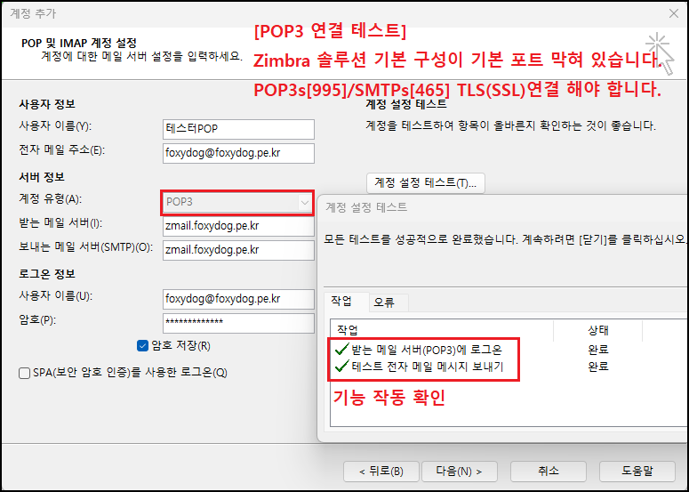Click the 다음(N) > button
This screenshot has width=689, height=492.
460,472
